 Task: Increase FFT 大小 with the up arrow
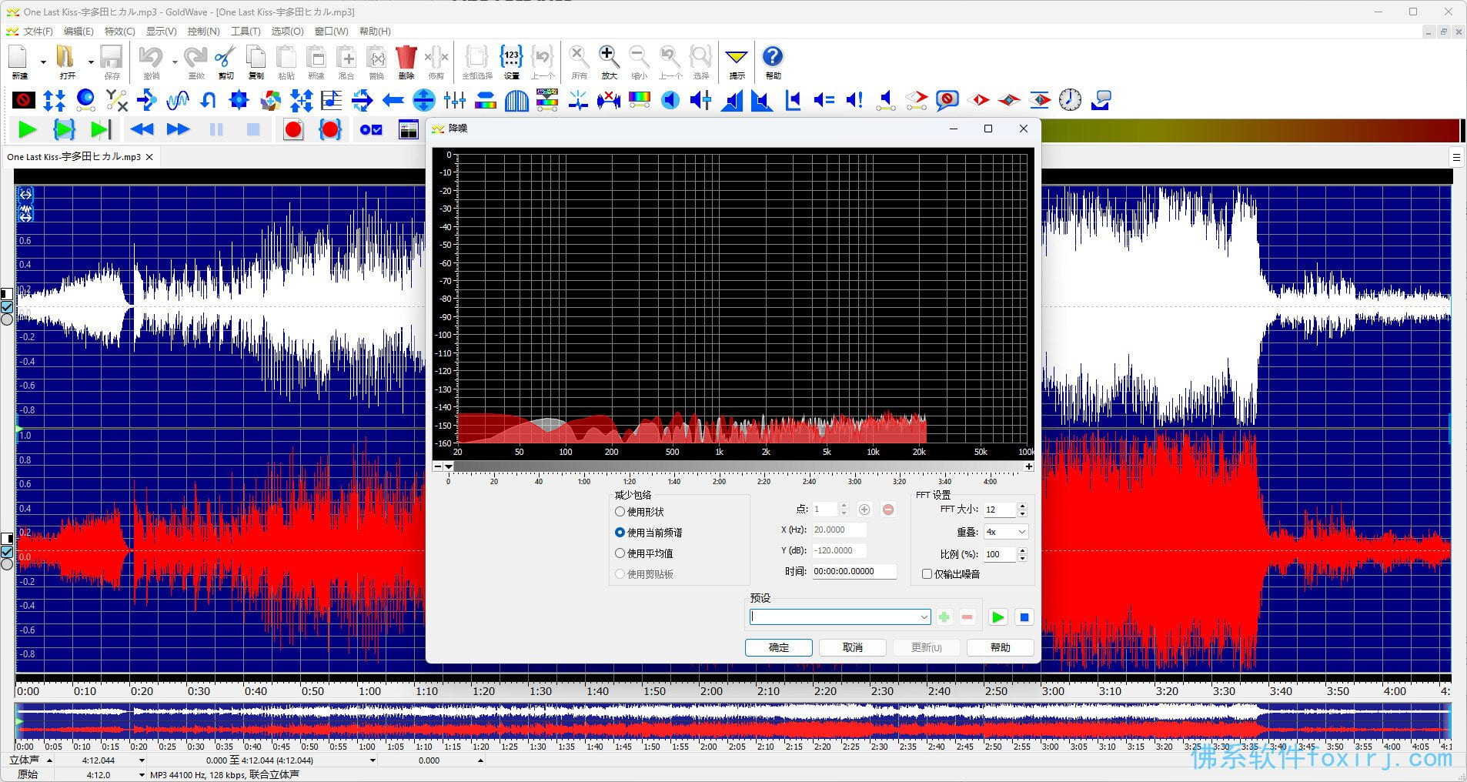[1022, 506]
